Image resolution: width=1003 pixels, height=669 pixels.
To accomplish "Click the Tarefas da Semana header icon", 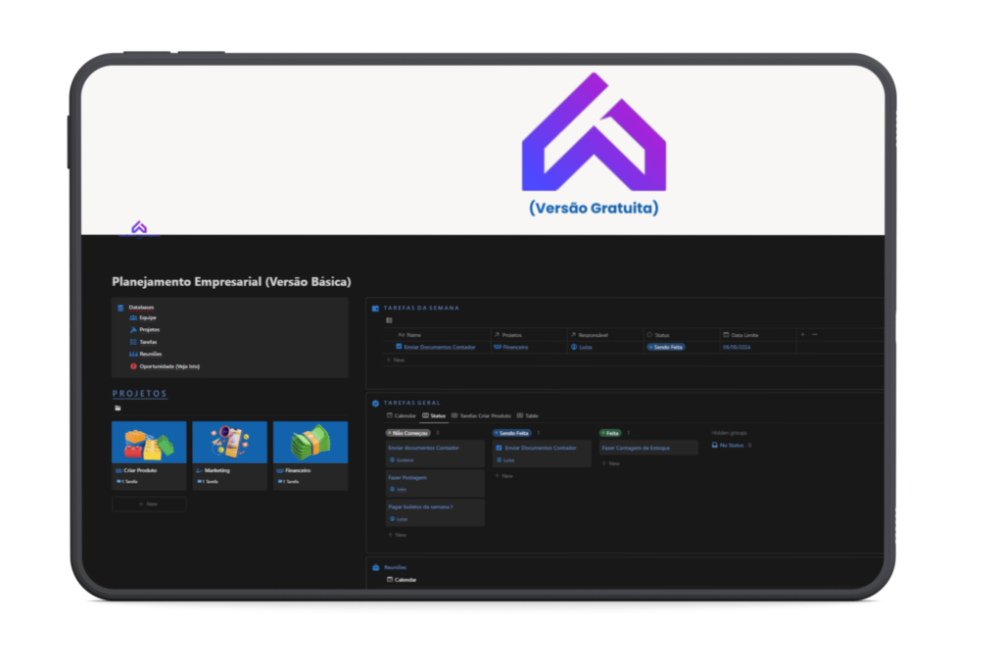I will pos(376,308).
